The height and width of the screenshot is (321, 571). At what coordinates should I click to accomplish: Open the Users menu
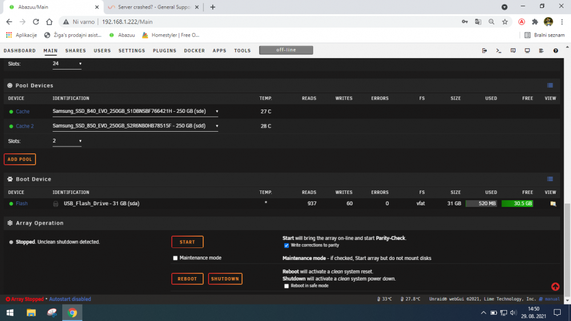pyautogui.click(x=102, y=51)
